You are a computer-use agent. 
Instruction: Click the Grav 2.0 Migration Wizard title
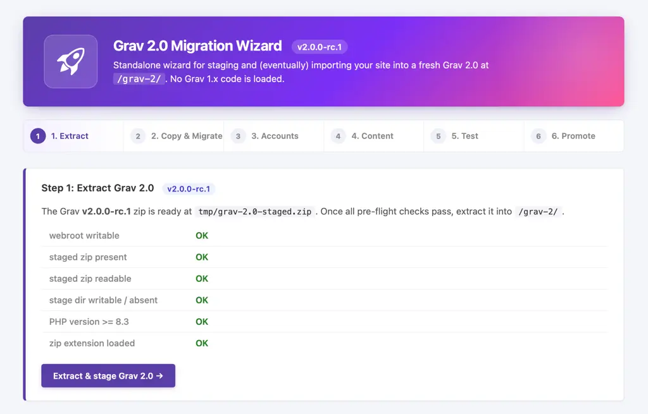click(x=197, y=46)
